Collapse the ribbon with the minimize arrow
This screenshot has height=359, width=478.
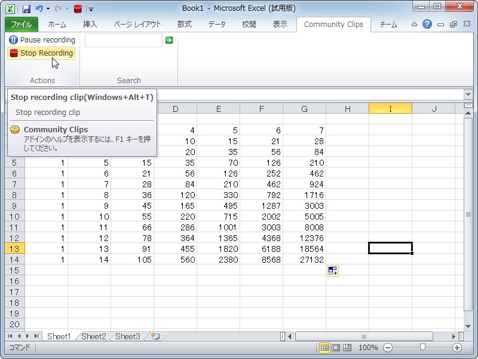tap(413, 24)
